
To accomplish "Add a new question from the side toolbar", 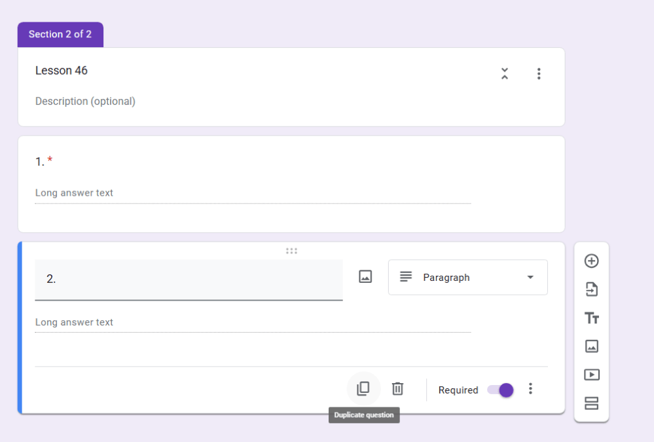I will click(x=591, y=261).
